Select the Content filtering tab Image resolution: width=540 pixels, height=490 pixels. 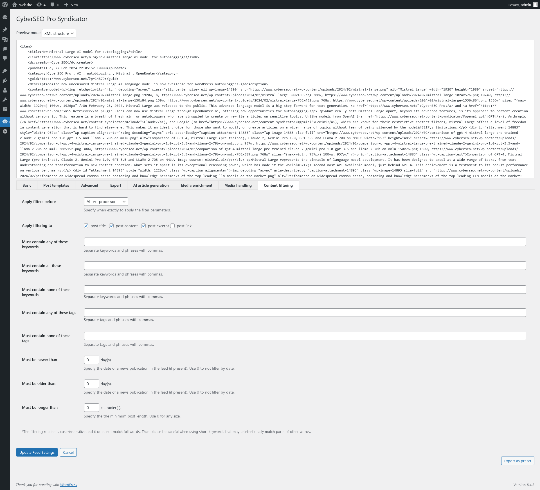pos(278,185)
